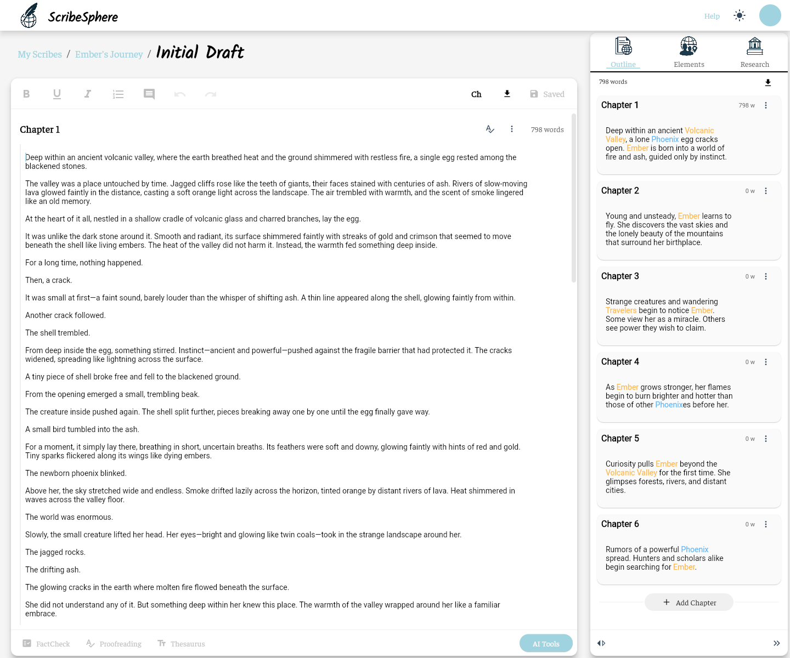
Task: Go to Ember's Journey breadcrumb
Action: point(109,54)
